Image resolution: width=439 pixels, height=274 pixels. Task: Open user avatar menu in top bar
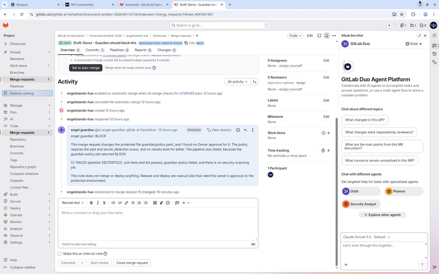tap(433, 25)
